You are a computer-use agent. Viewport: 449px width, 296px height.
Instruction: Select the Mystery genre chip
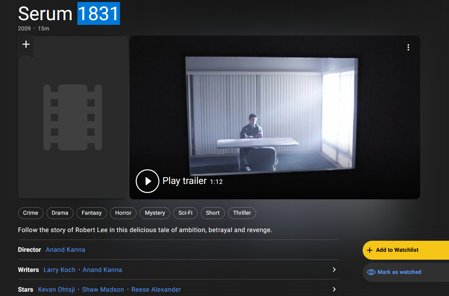click(155, 213)
